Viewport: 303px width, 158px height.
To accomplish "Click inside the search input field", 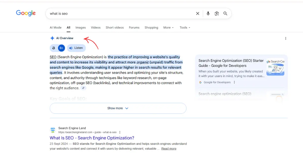I will [x=114, y=14].
